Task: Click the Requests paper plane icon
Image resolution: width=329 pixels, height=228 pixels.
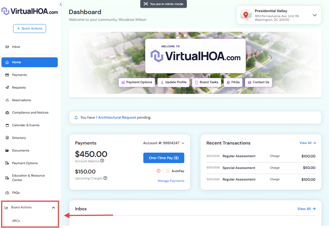Action: (x=7, y=88)
